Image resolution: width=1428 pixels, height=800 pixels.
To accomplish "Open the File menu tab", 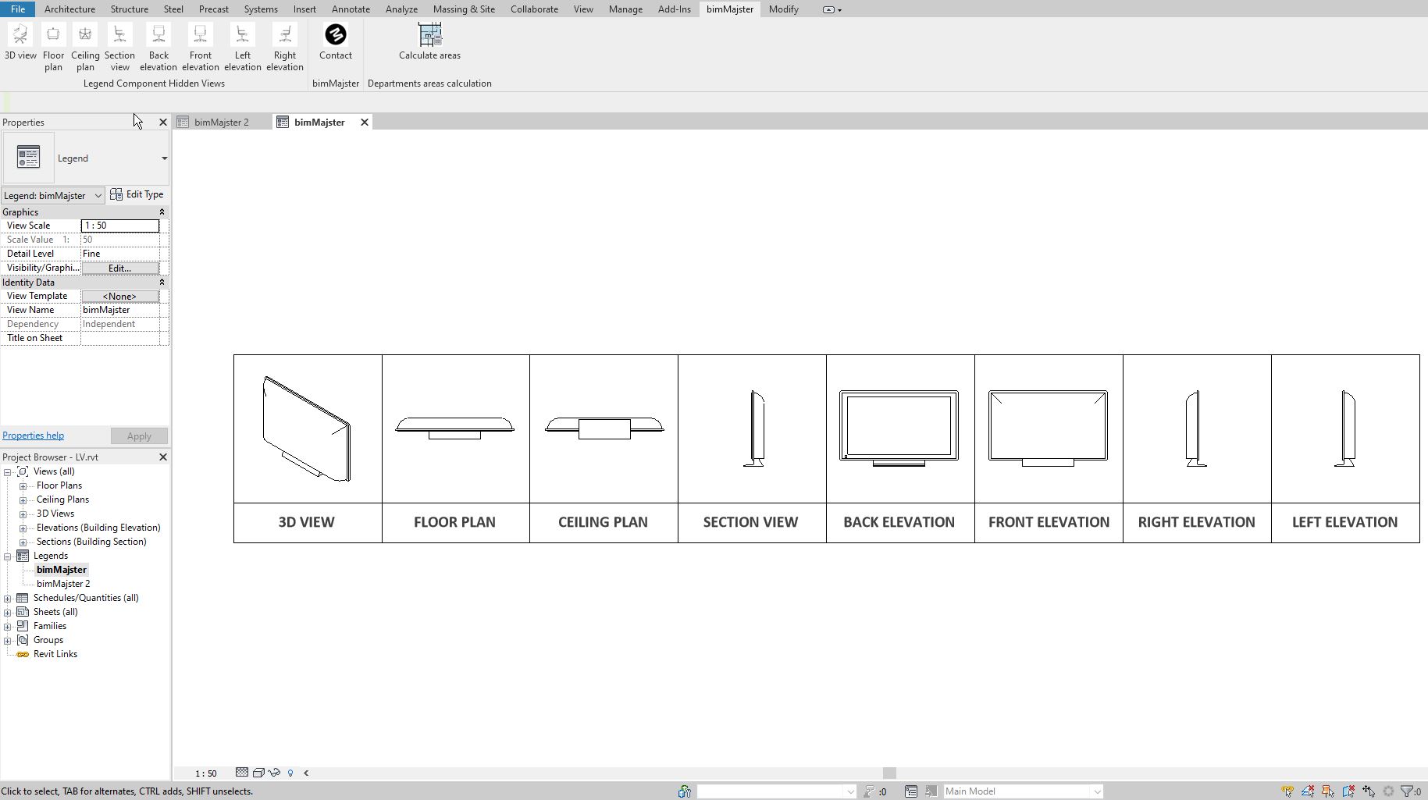I will 17,9.
